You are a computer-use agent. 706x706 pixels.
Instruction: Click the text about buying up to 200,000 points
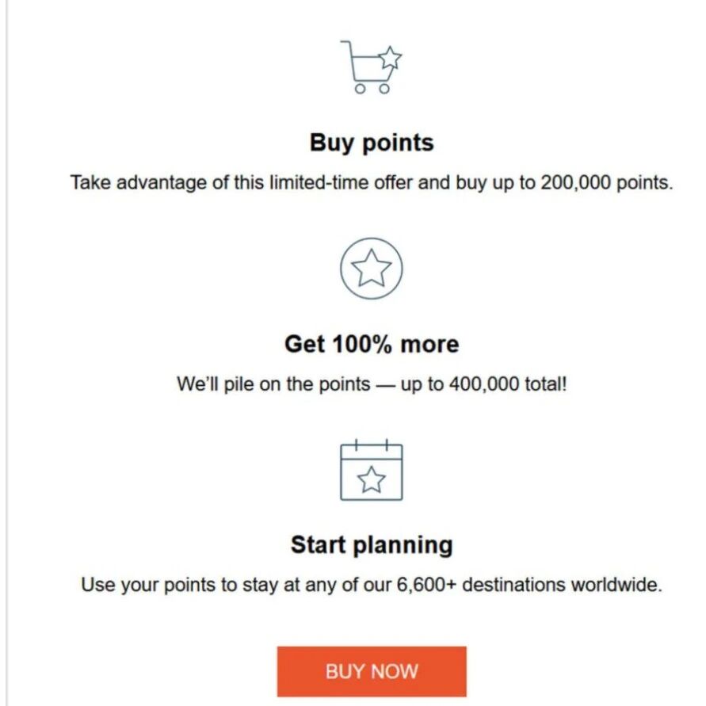coord(372,183)
